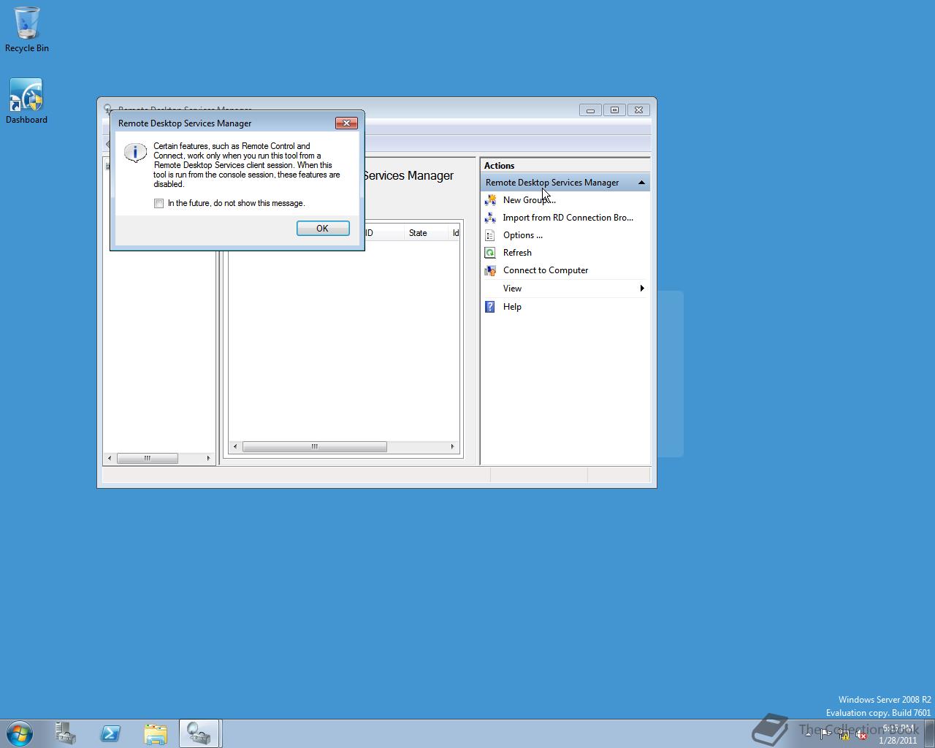Select 'Connect to Computer' action
This screenshot has width=935, height=748.
pos(546,270)
